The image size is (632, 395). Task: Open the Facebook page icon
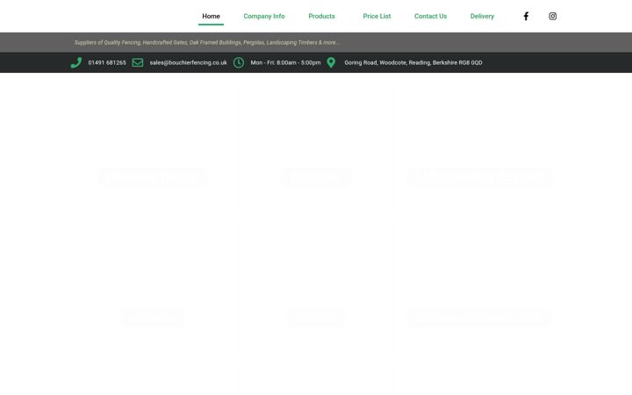526,16
